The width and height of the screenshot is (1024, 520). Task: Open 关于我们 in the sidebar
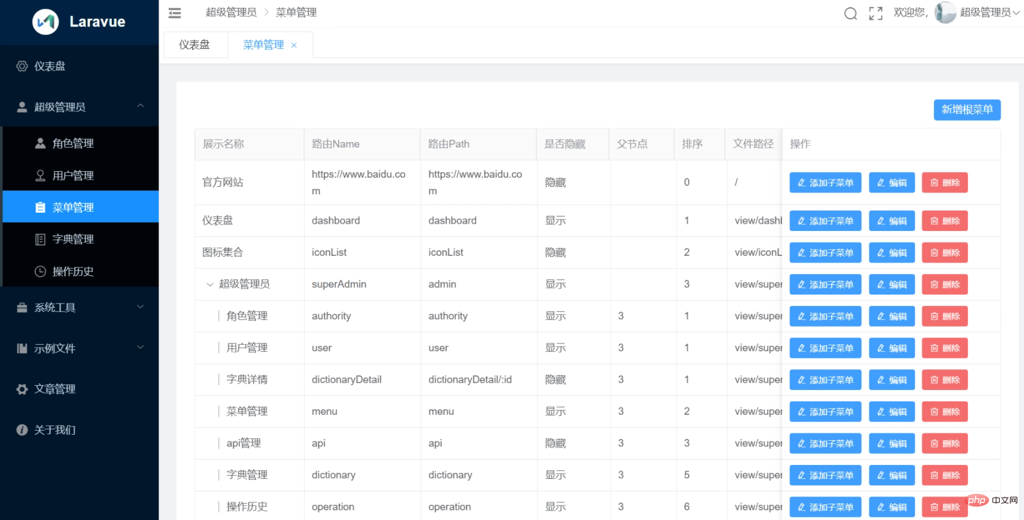pos(54,430)
